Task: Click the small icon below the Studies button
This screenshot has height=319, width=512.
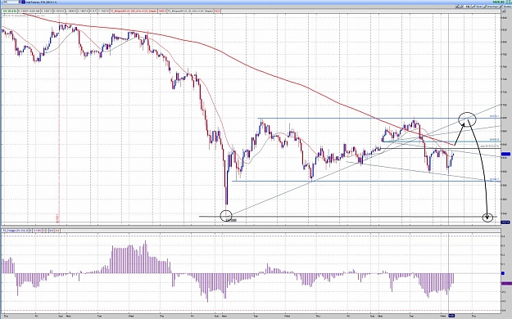Action: [x=504, y=11]
